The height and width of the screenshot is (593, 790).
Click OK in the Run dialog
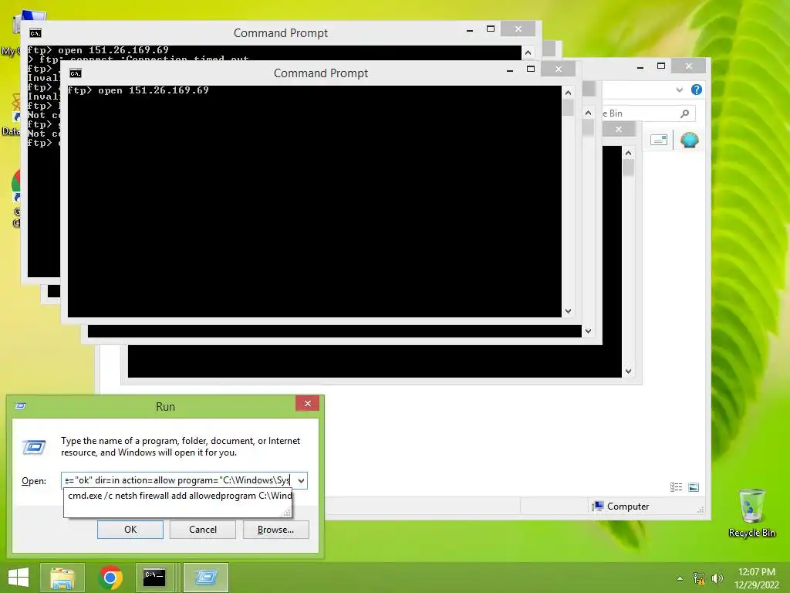pyautogui.click(x=130, y=530)
